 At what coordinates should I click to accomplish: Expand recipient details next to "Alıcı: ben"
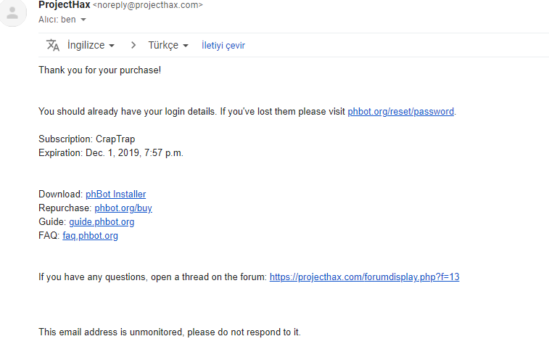(x=83, y=20)
